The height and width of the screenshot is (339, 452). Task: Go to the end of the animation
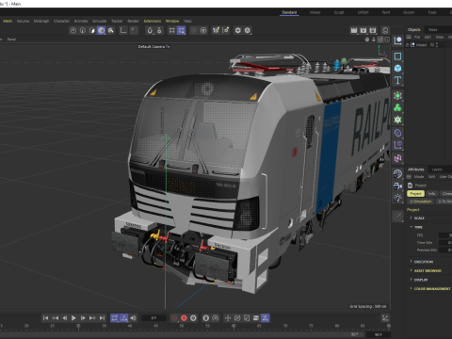(102, 318)
